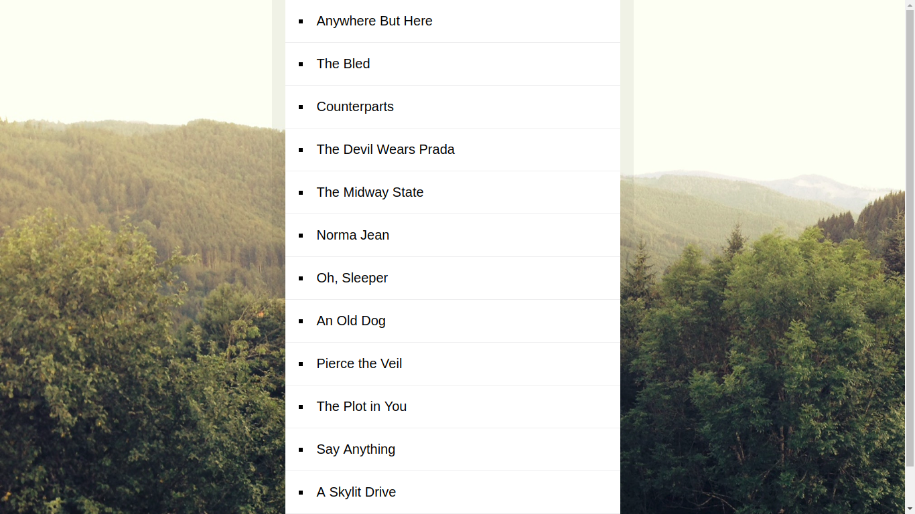The image size is (915, 514).
Task: Click the bullet beside Norma Jean
Action: pos(301,236)
